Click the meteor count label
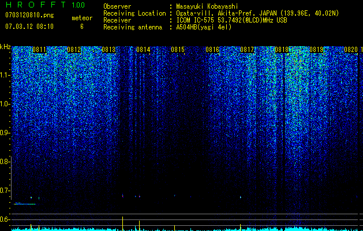Screen dimensions: 363x231 click(82, 18)
